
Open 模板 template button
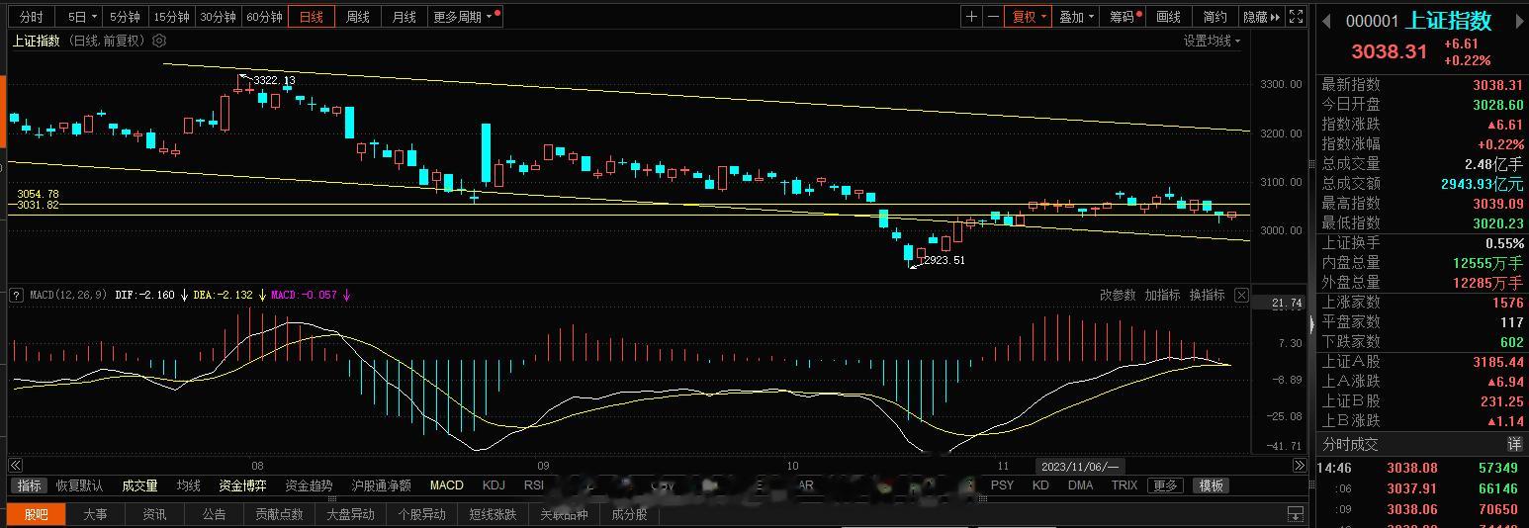(x=1212, y=485)
